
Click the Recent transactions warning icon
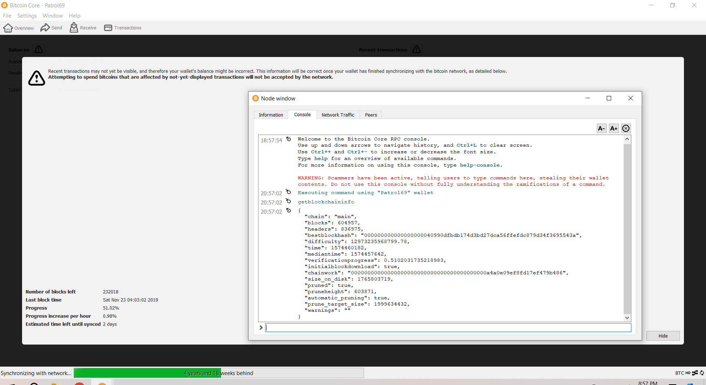coord(417,49)
